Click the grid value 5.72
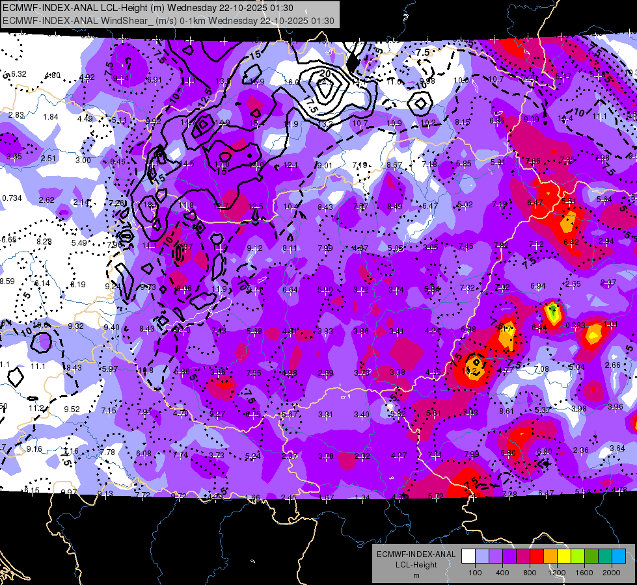This screenshot has height=585, width=637. (436, 497)
